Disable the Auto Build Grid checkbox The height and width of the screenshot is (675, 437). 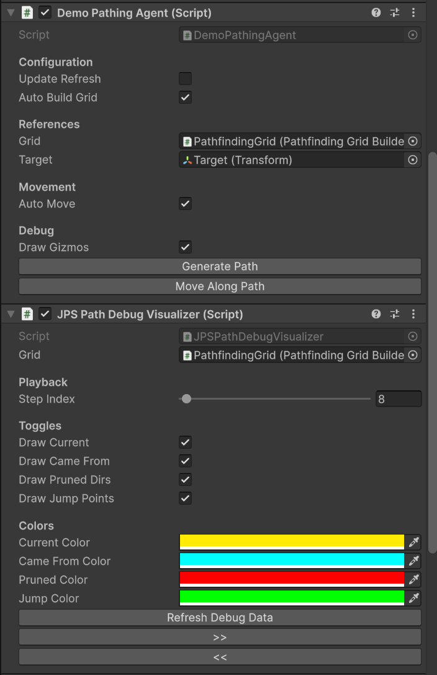click(185, 98)
